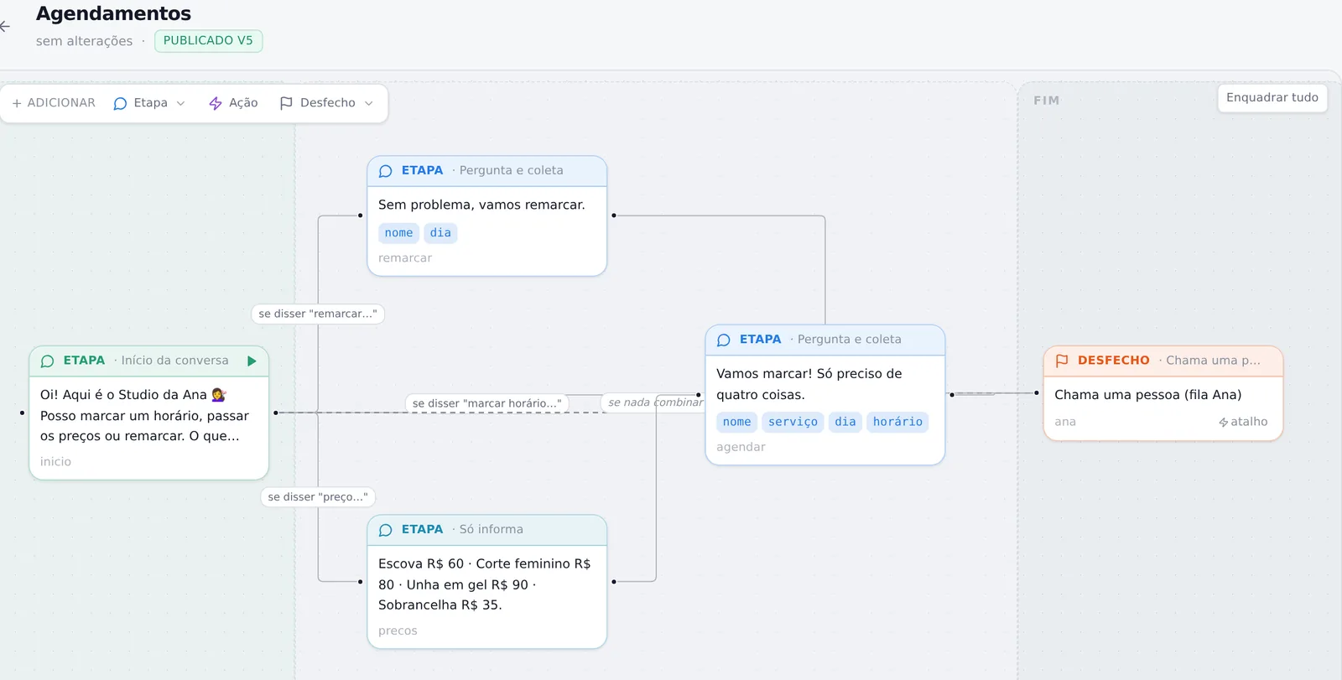Click the flag icon beside toolbar Desfecho
The height and width of the screenshot is (680, 1342).
286,103
